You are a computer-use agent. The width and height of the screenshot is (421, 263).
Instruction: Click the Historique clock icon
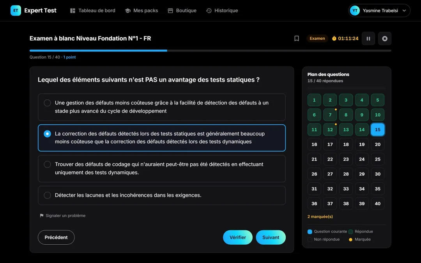(209, 11)
